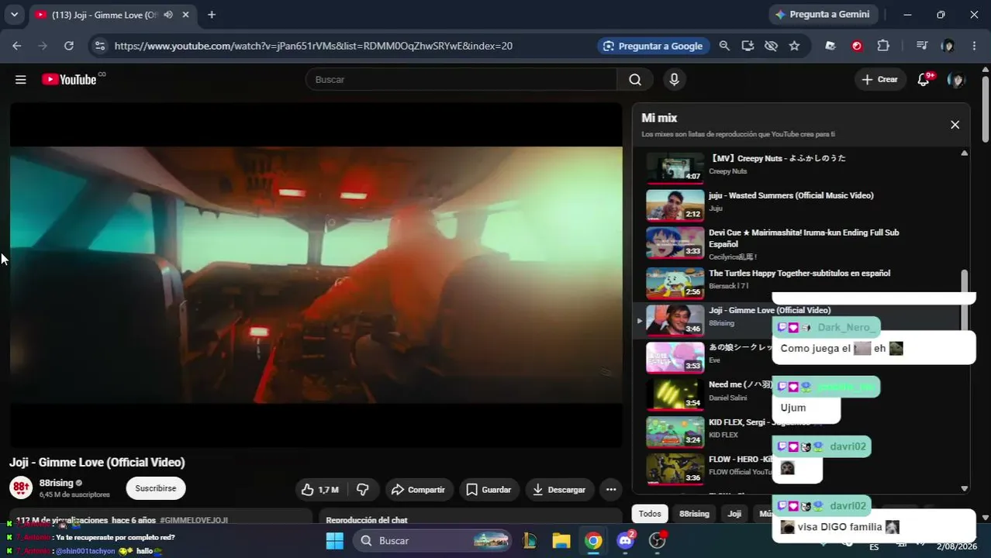This screenshot has height=558, width=991.
Task: View site information icon in address bar
Action: point(99,46)
